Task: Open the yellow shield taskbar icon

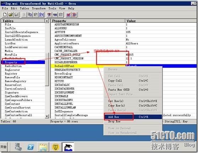Action: (56, 147)
